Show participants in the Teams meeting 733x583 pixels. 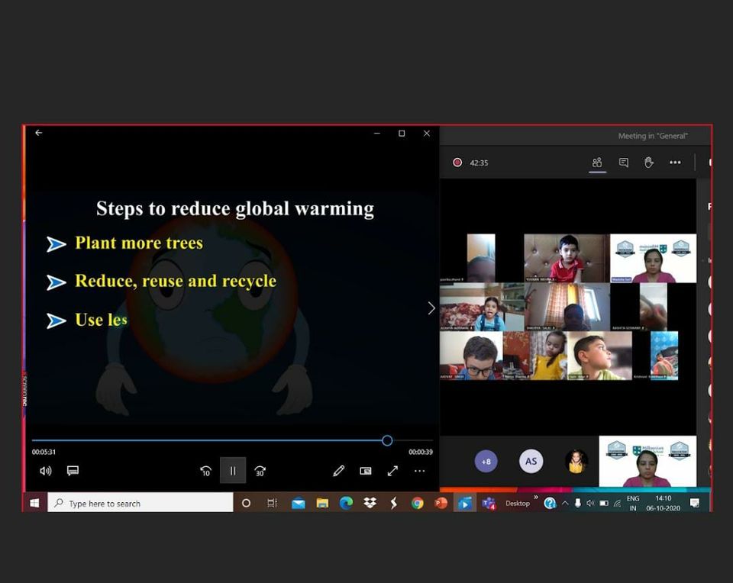click(x=597, y=163)
